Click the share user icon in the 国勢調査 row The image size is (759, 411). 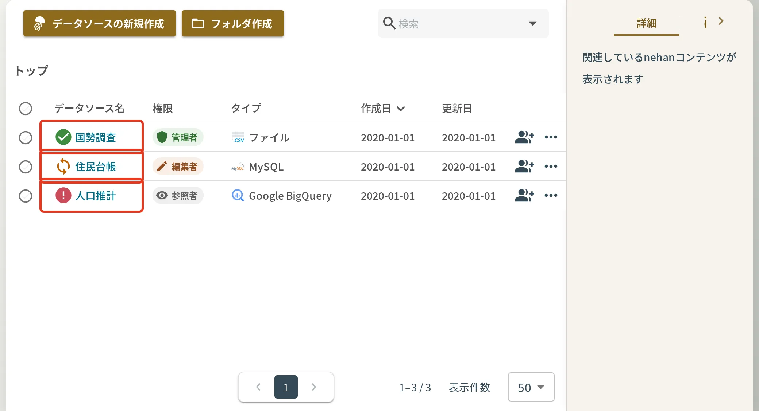(x=524, y=137)
